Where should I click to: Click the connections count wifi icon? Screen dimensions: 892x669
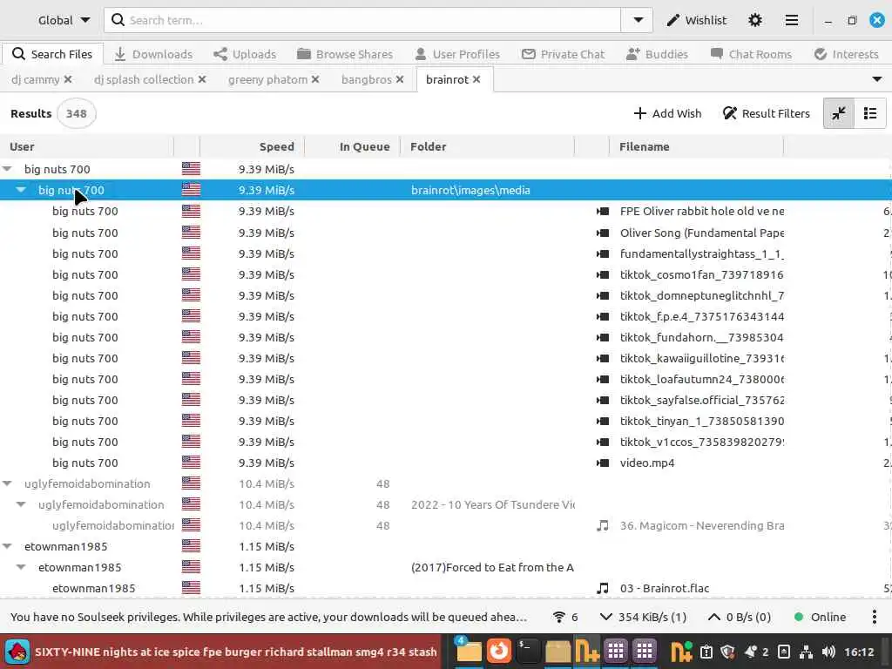(x=565, y=617)
